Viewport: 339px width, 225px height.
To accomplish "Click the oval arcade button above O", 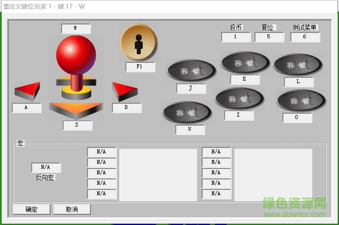I will pos(301,101).
